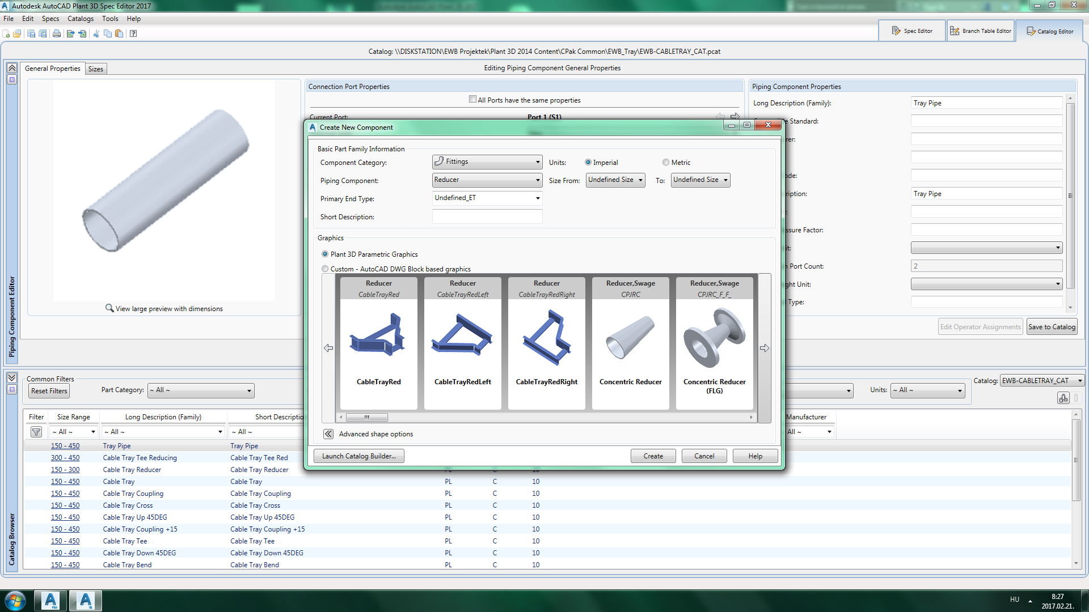Screen dimensions: 1089x612
Task: Click the right arrow in shape gallery
Action: (764, 348)
